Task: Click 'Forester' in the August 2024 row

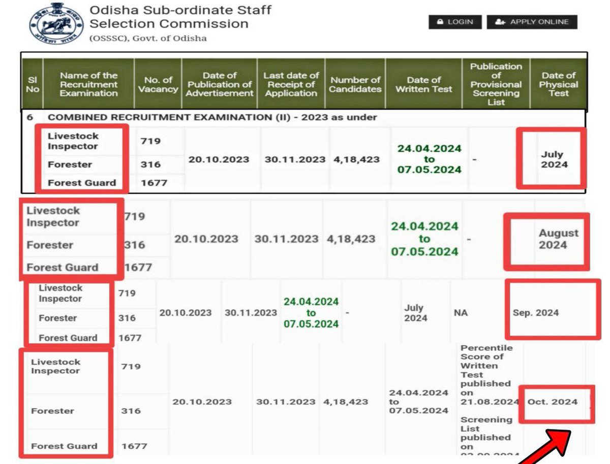Action: (x=50, y=245)
